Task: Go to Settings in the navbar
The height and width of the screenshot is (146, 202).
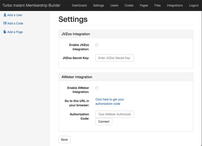Action: [x=99, y=5]
